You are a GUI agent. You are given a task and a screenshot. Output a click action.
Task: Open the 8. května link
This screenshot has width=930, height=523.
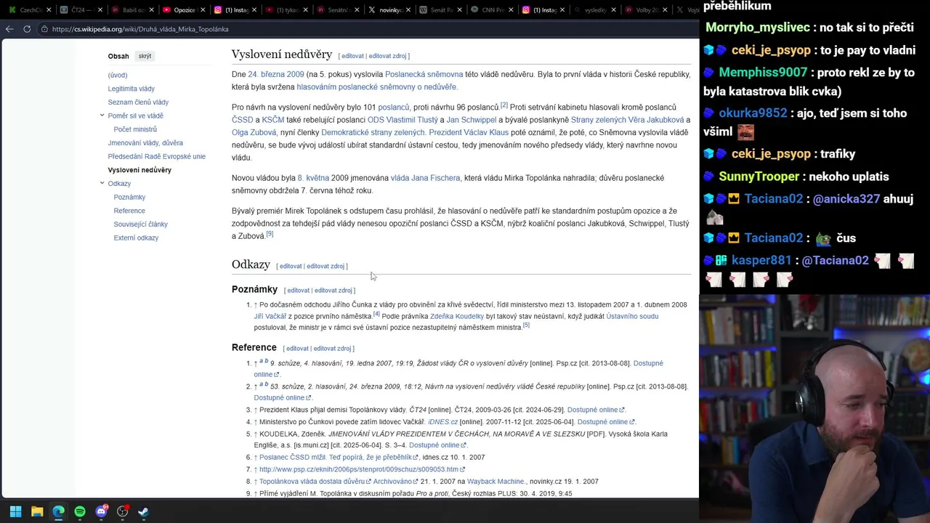point(313,178)
